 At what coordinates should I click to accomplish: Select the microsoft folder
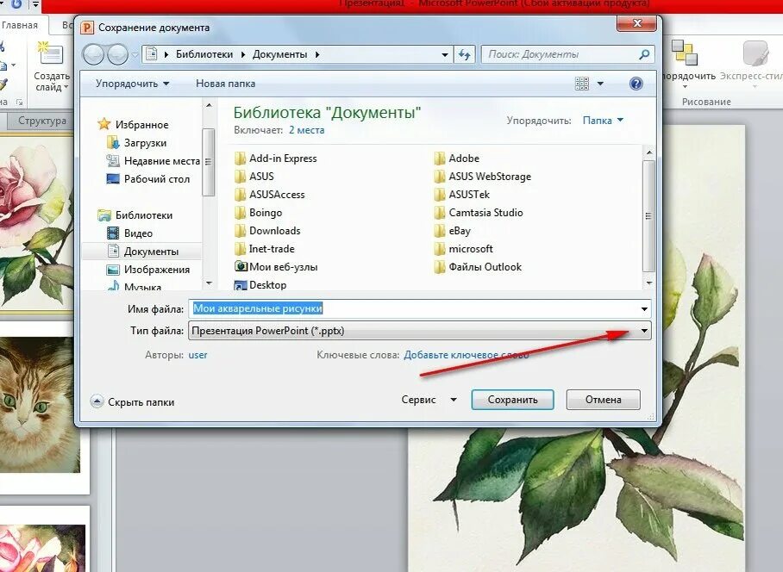[x=463, y=249]
